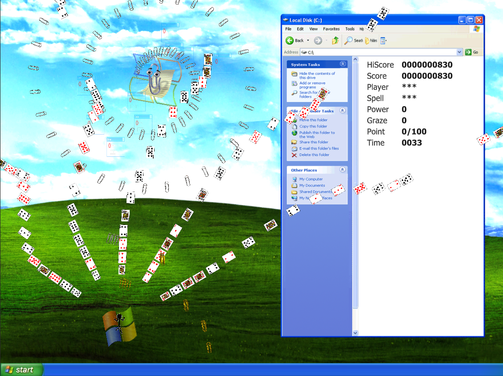This screenshot has height=376, width=503.
Task: Collapse the Other Places panel
Action: click(343, 170)
